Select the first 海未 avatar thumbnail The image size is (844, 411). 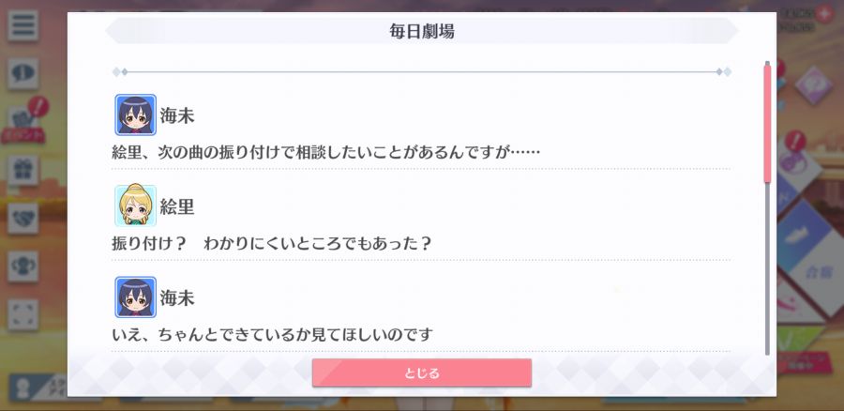point(136,114)
